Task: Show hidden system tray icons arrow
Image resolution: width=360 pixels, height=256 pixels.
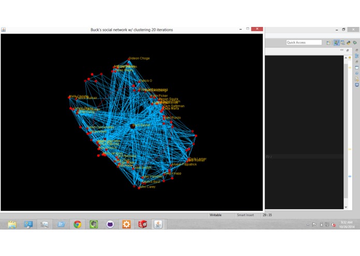Action: point(308,225)
